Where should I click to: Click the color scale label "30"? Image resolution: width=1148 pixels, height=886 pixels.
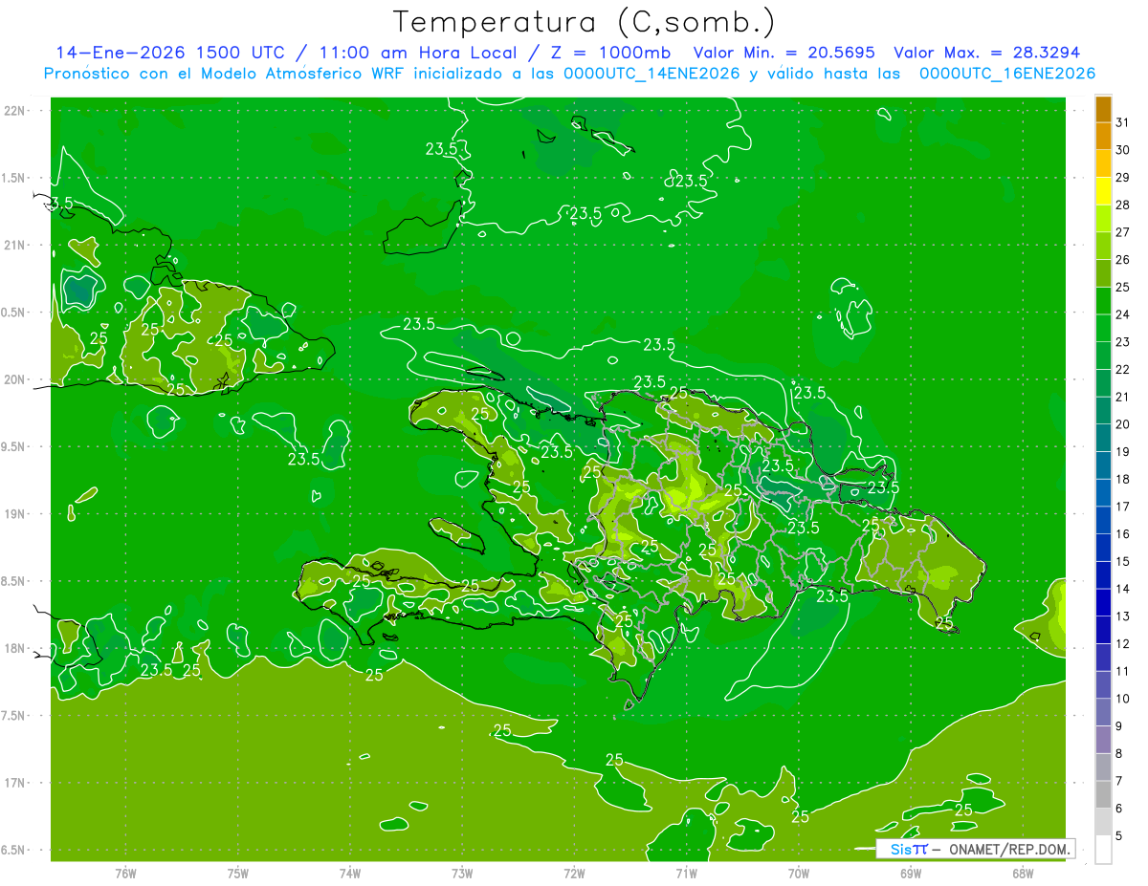1123,150
